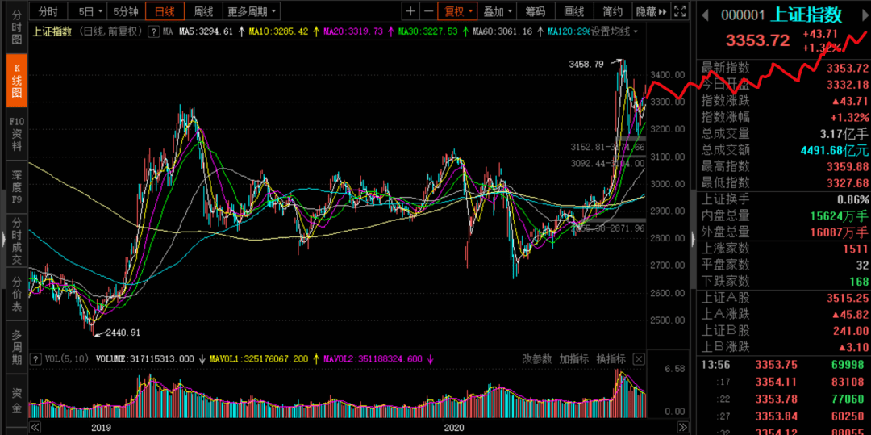This screenshot has width=871, height=435.
Task: Click the 改参数 edit parameters link
Action: coord(536,358)
